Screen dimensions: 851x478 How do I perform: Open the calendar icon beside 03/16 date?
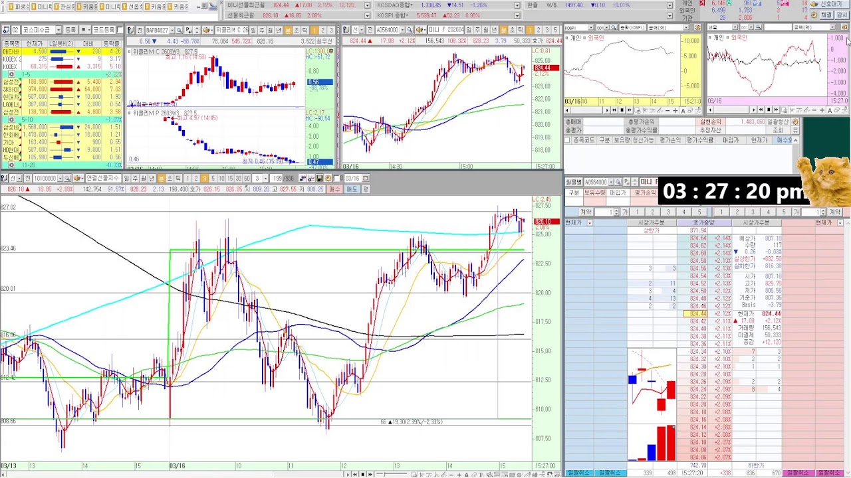coord(364,179)
